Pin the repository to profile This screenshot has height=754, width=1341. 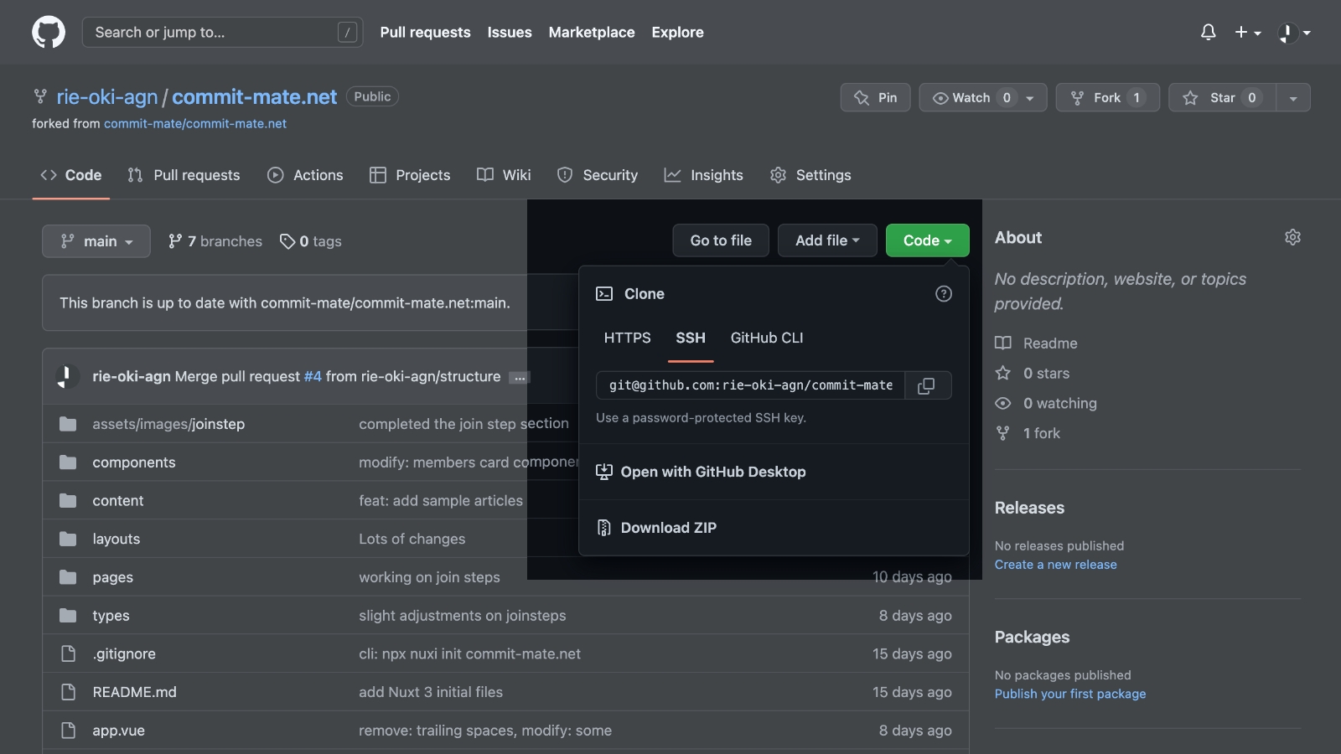pos(876,98)
